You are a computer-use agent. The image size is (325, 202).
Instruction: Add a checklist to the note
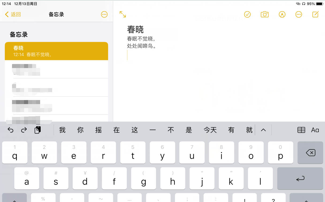(x=247, y=14)
